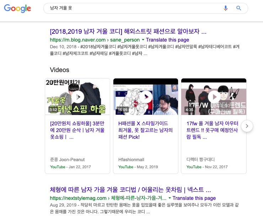The width and height of the screenshot is (263, 219).
Task: Click the blue magnifier search icon
Action: tap(238, 8)
